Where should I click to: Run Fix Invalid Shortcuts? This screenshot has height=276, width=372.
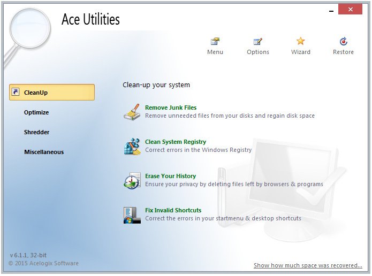[173, 210]
